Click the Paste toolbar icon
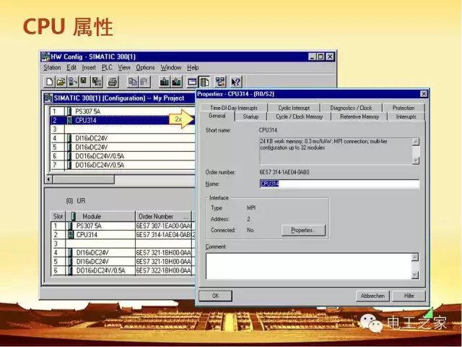The height and width of the screenshot is (347, 462). tap(144, 82)
